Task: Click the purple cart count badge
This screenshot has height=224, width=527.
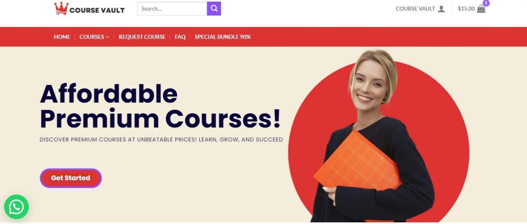Action: (x=486, y=3)
